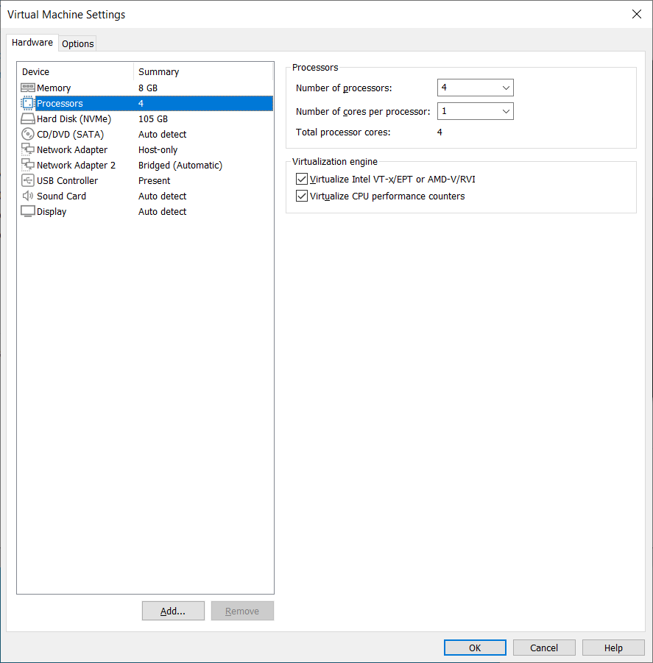Click the Sound Card speaker icon

[27, 196]
